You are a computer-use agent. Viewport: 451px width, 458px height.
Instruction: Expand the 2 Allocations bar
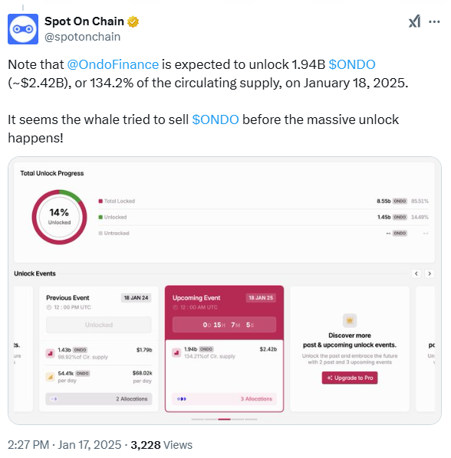[99, 399]
